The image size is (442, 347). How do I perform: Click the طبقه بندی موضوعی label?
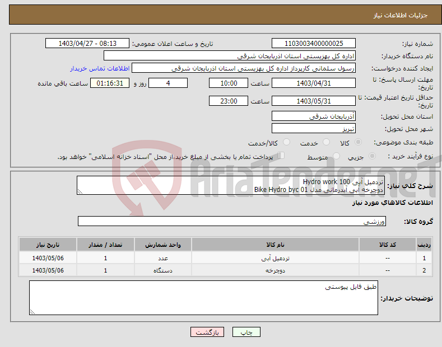point(404,143)
